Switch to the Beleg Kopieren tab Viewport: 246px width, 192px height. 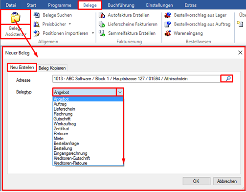[x=52, y=68]
